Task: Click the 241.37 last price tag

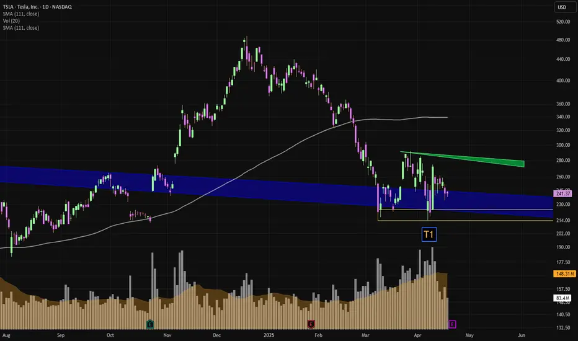Action: [563, 193]
